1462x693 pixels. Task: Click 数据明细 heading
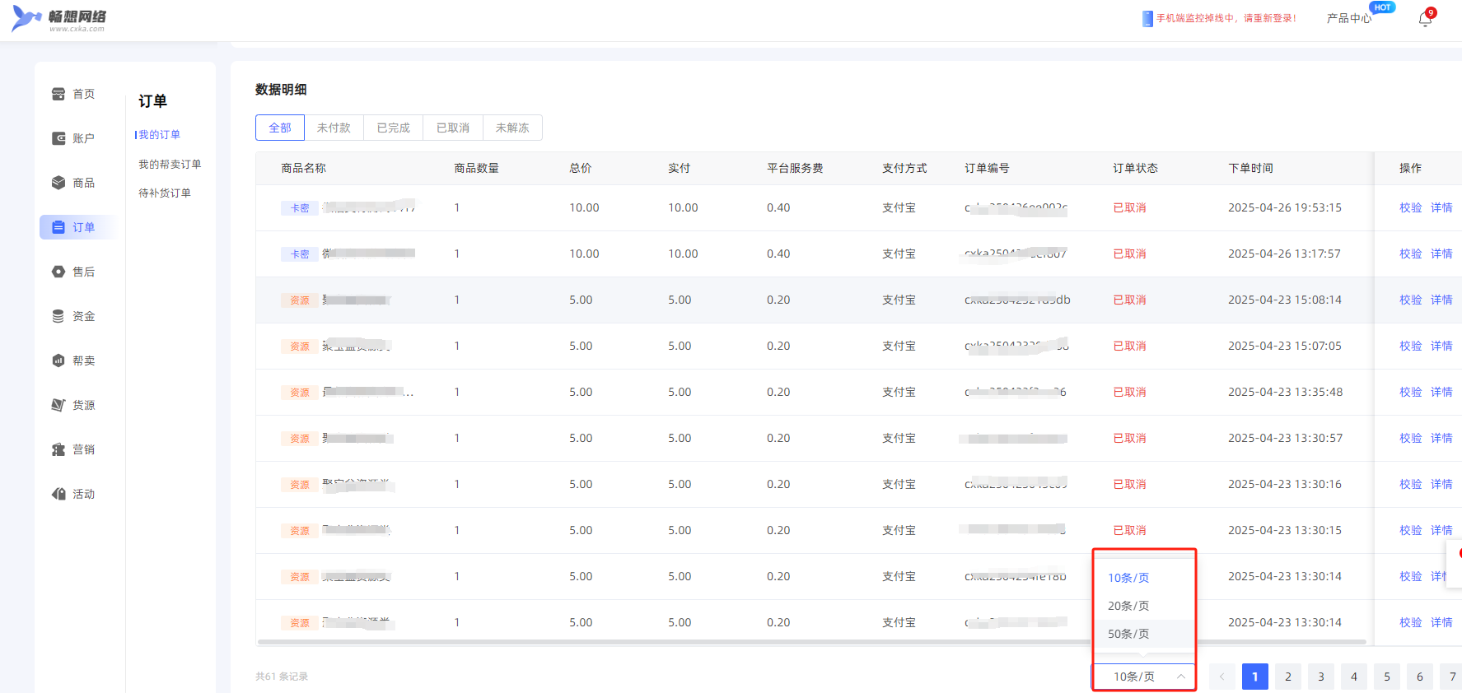[281, 90]
